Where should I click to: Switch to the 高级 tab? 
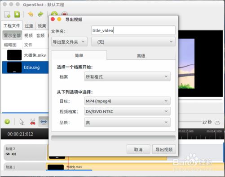[x=141, y=56]
